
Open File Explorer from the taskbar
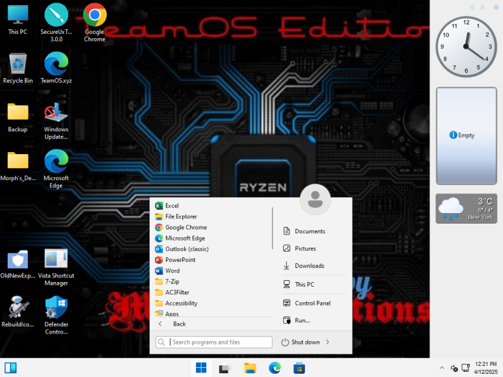pos(250,368)
